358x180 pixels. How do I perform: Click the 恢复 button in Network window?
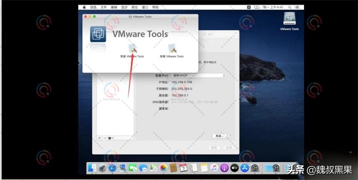point(214,148)
